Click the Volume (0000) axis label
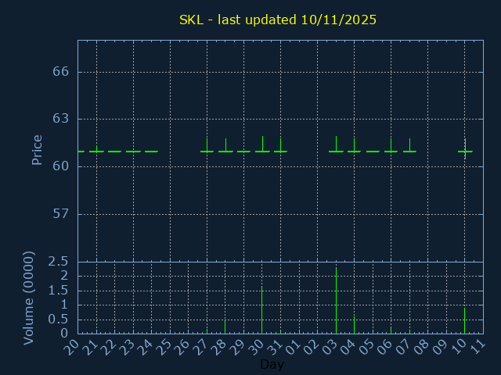This screenshot has width=501, height=375. click(29, 298)
